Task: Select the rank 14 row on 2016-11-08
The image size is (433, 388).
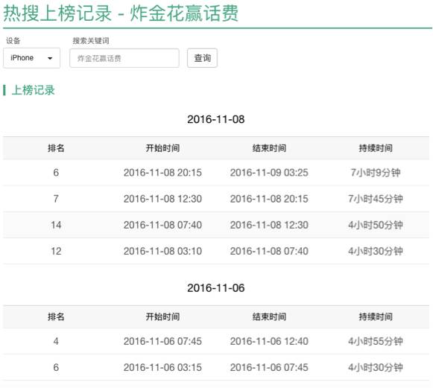Action: click(x=216, y=225)
